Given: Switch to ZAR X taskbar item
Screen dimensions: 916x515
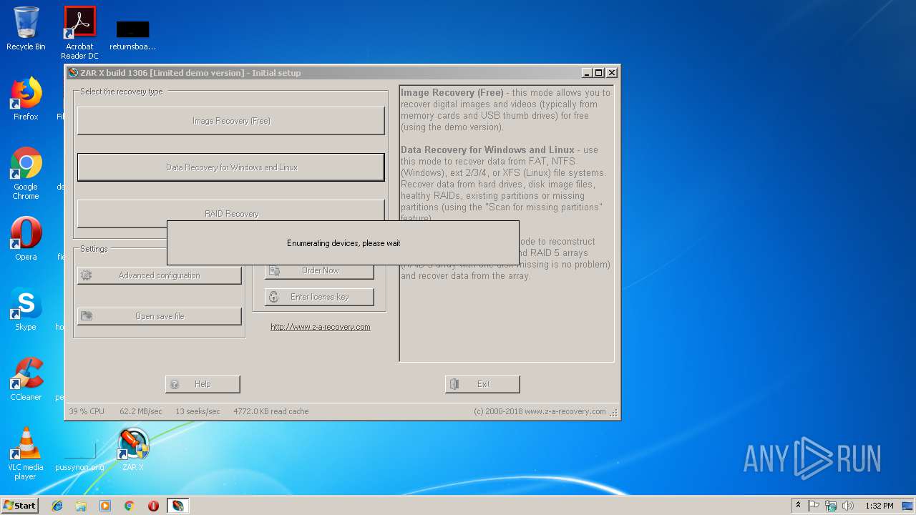Looking at the screenshot, I should pos(177,506).
